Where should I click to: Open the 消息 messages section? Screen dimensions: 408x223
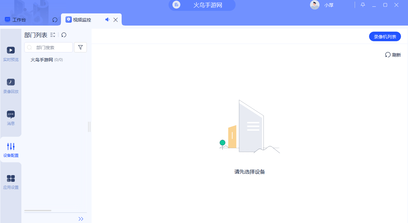[11, 118]
